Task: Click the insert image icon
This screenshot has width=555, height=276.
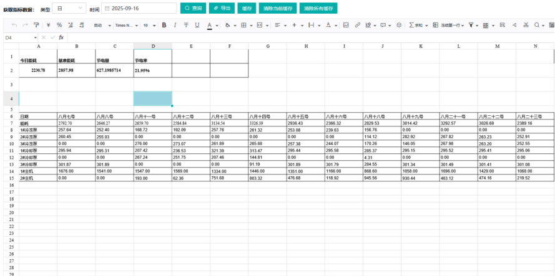Action: [346, 26]
